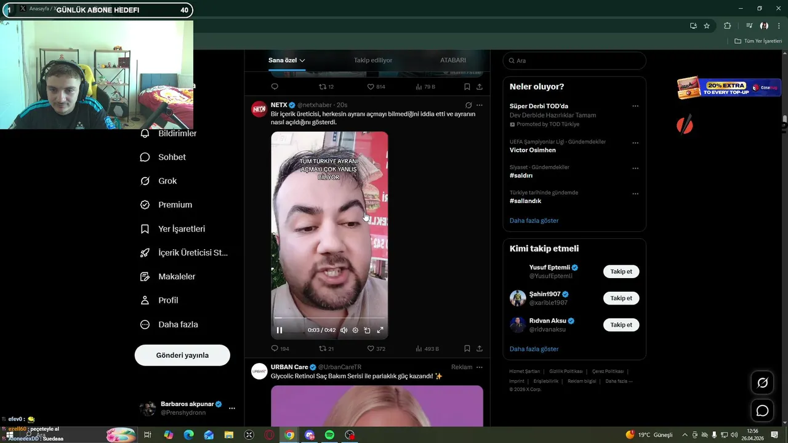Reply to the post above NETX
Screen dimensions: 788x443
pyautogui.click(x=275, y=87)
